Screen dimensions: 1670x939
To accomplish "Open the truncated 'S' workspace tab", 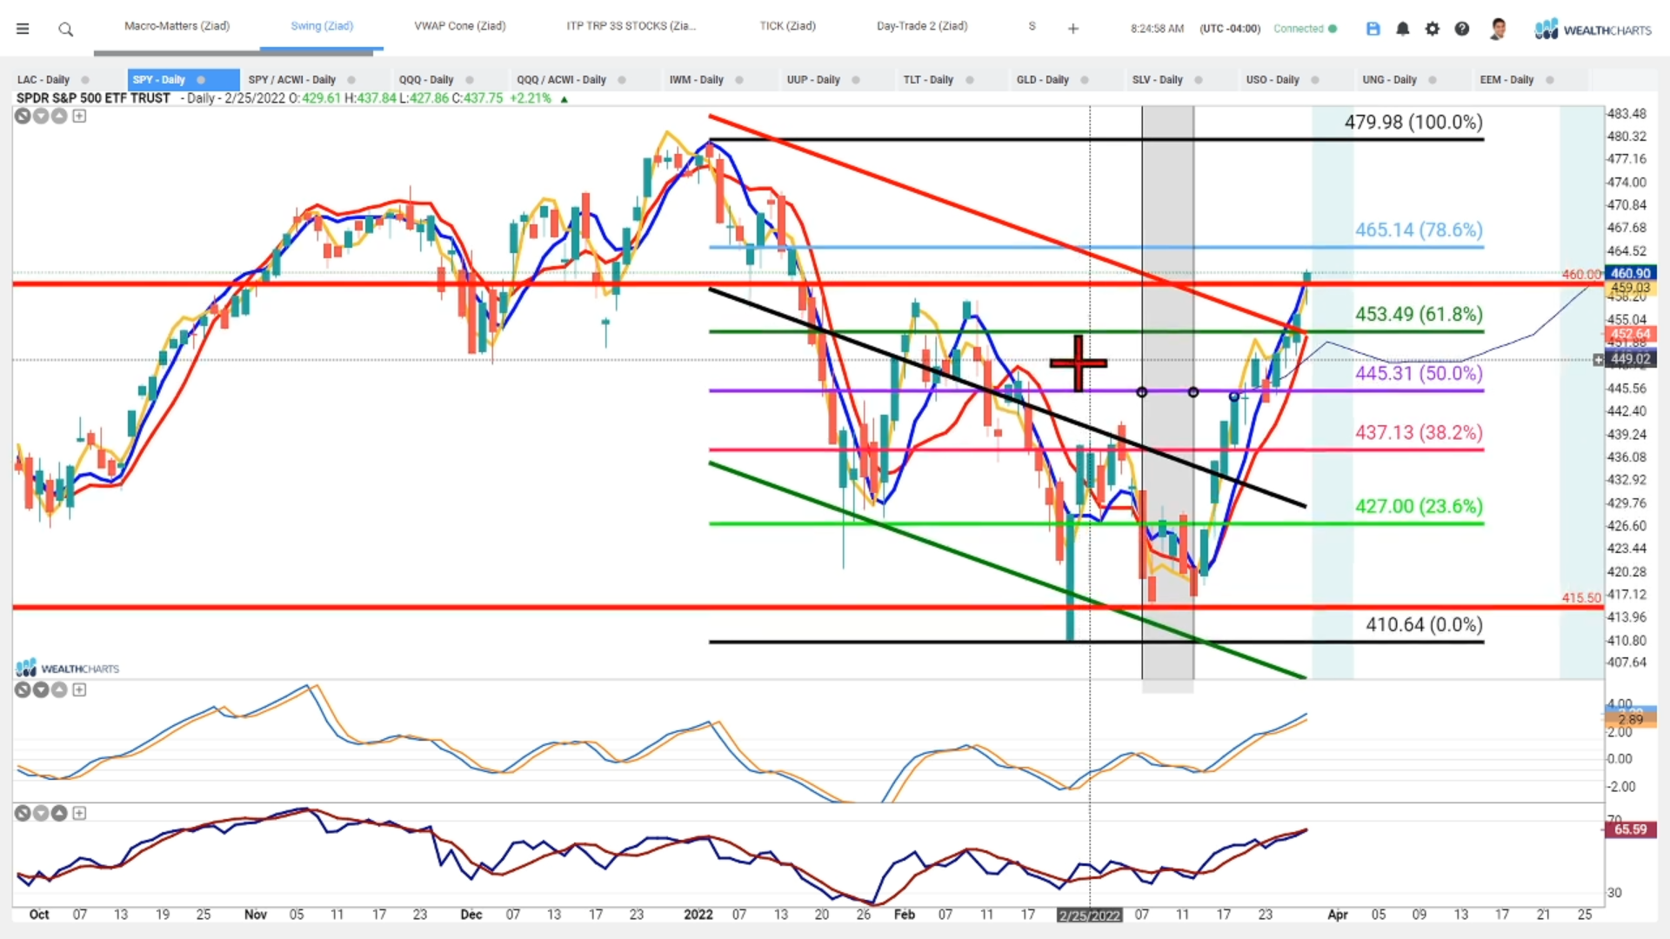I will click(x=1032, y=26).
